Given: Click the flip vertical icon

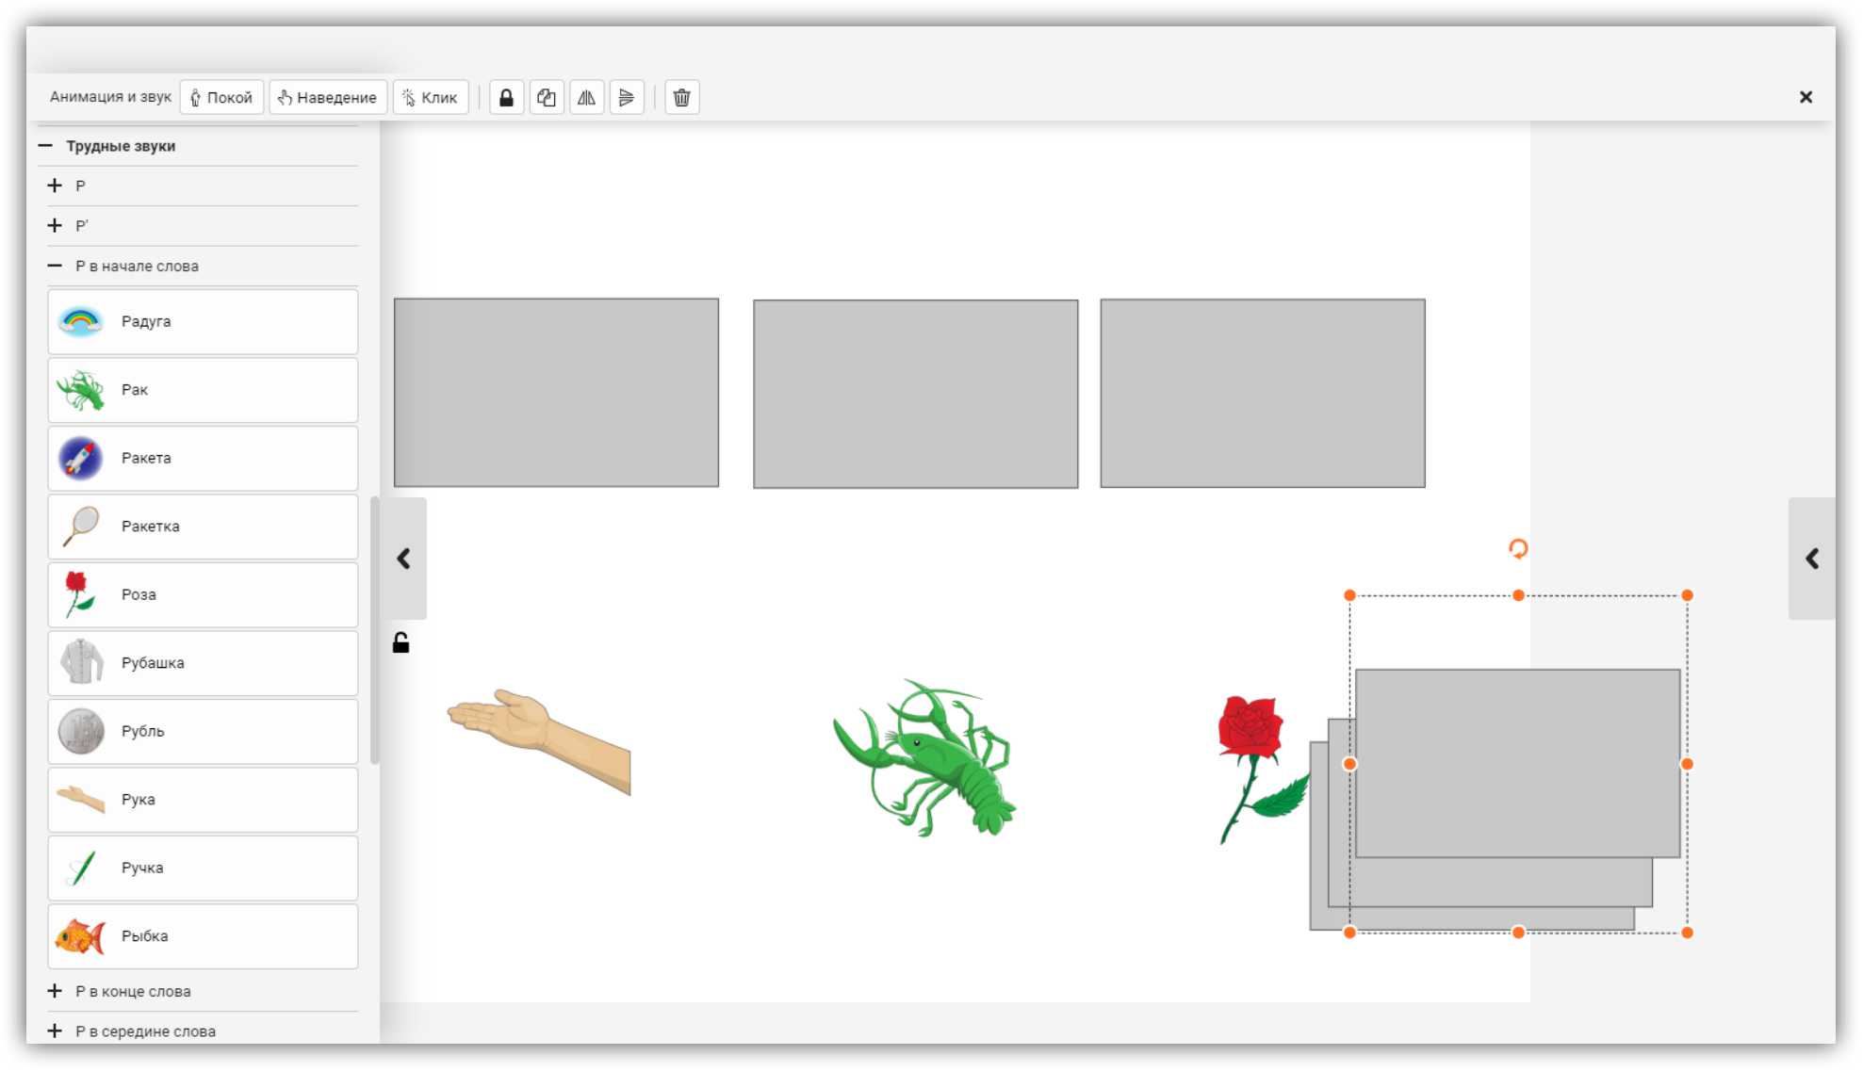Looking at the screenshot, I should (x=627, y=98).
